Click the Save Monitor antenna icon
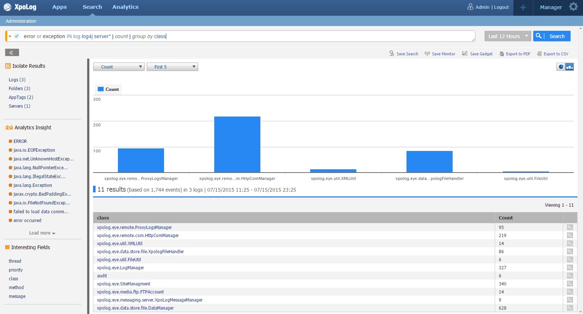The image size is (583, 314). point(427,53)
